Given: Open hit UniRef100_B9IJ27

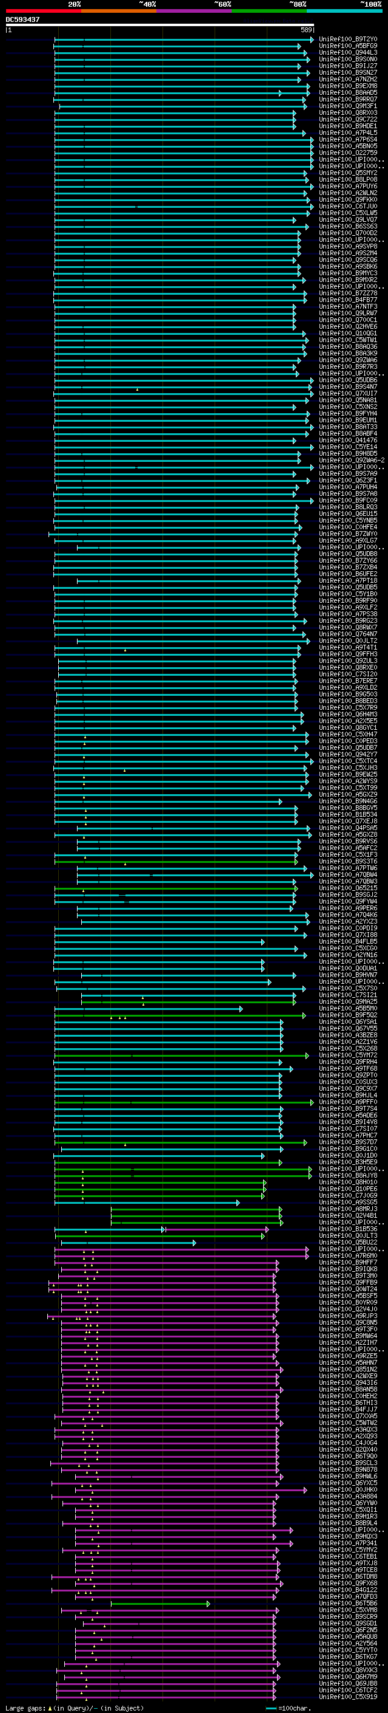Looking at the screenshot, I should click(348, 66).
